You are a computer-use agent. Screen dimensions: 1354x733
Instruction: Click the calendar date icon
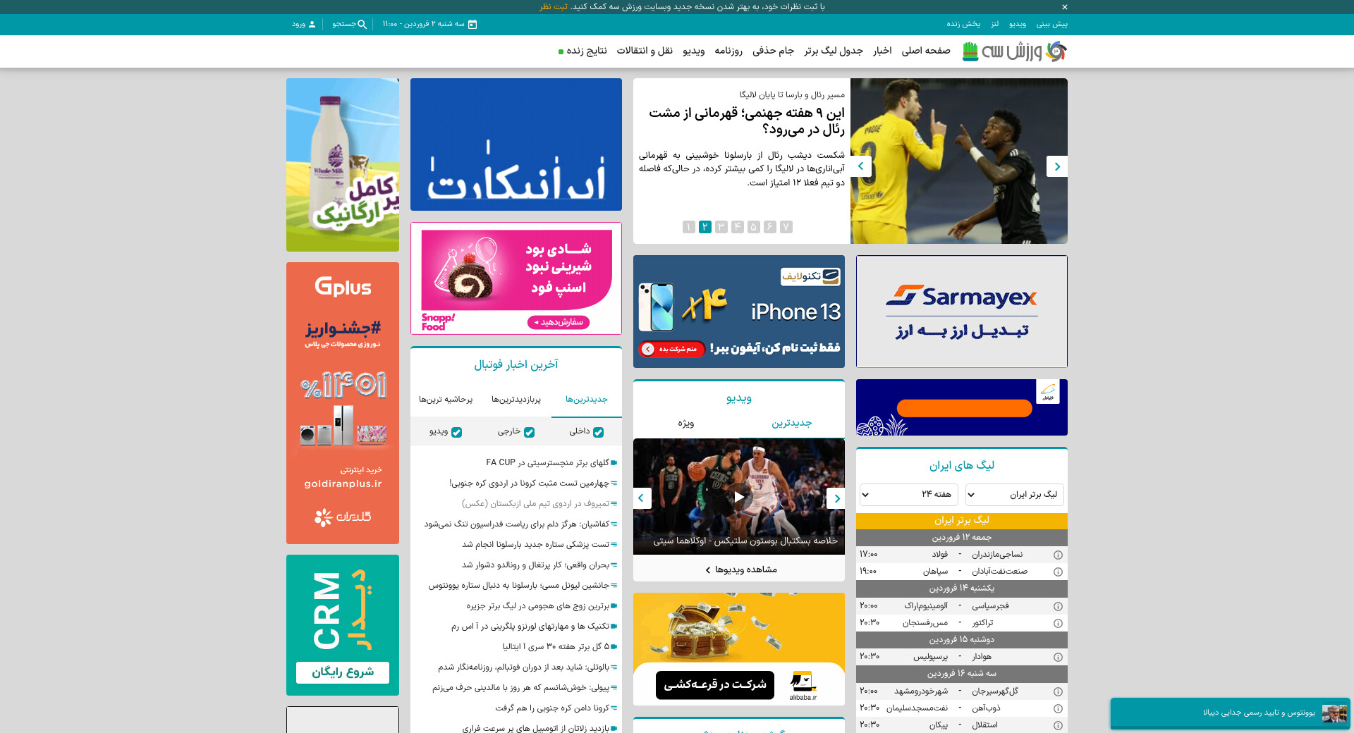pos(472,24)
